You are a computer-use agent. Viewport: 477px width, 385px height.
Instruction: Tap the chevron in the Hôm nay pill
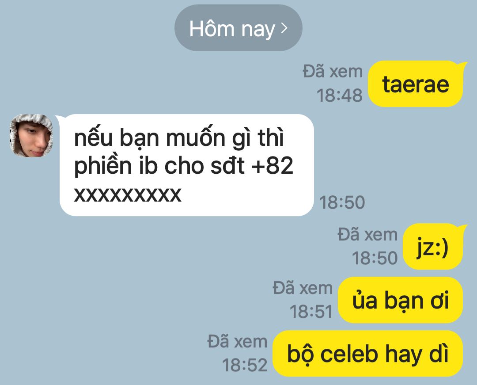click(284, 28)
